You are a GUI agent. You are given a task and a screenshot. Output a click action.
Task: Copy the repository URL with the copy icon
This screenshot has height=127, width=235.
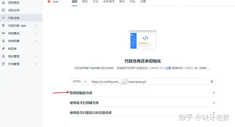211,82
